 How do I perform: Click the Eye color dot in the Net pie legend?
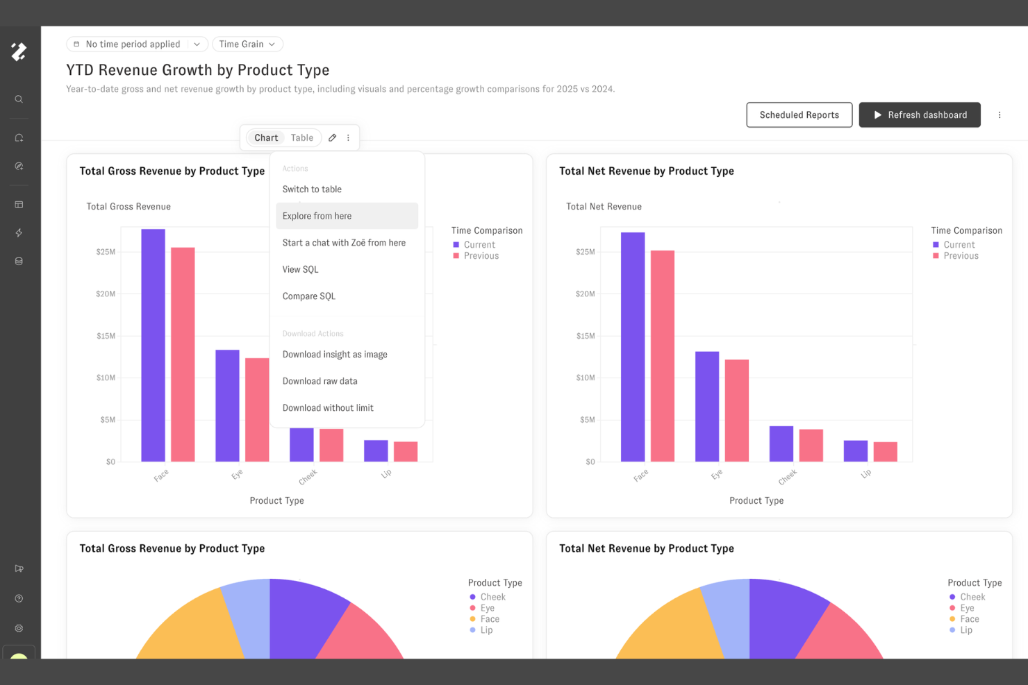[952, 608]
